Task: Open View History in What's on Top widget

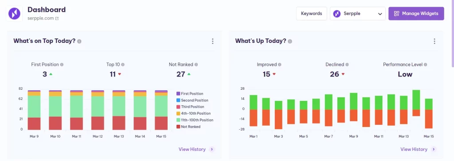Action: 196,149
